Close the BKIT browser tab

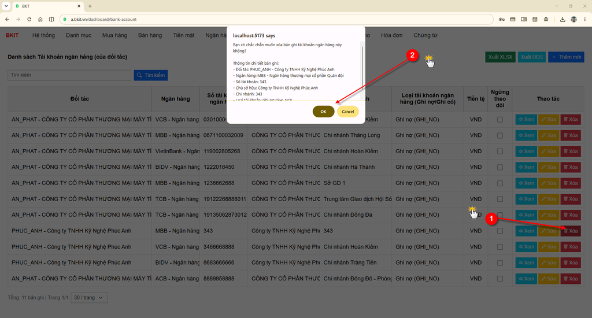click(x=79, y=6)
